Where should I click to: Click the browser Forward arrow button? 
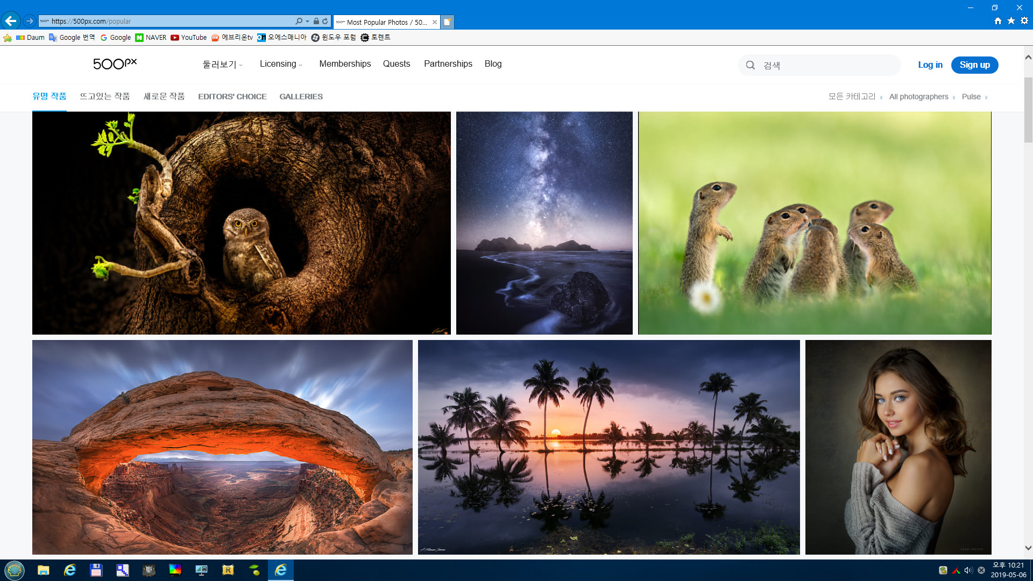(30, 21)
